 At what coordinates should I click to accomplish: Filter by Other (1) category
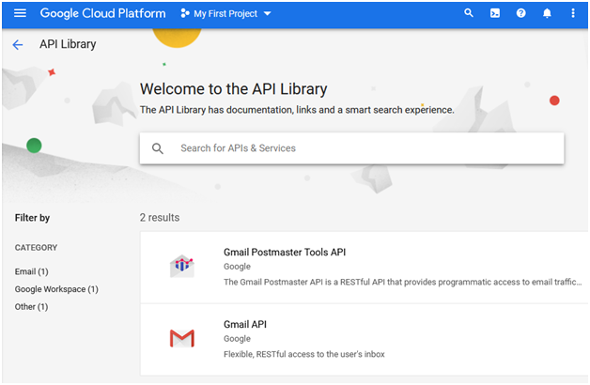click(32, 307)
